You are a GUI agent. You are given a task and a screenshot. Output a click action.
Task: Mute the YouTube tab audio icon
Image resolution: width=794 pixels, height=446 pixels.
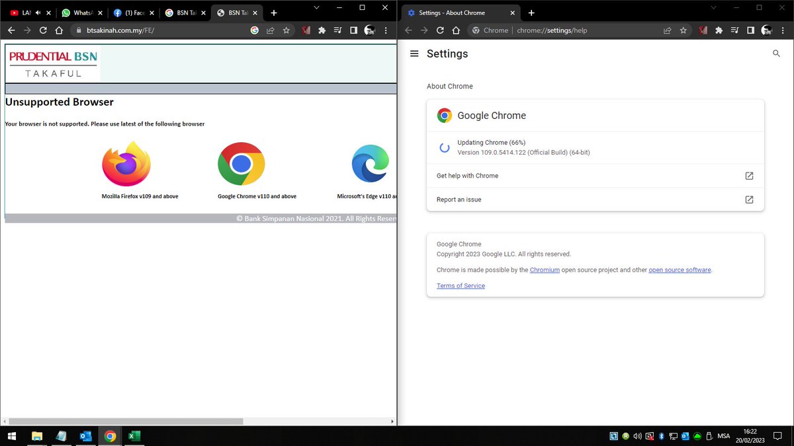[x=38, y=13]
